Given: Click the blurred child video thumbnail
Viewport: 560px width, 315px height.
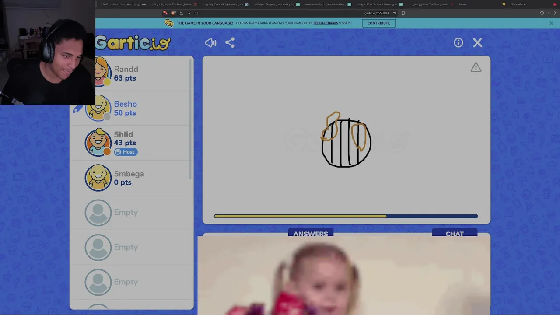Looking at the screenshot, I should point(344,275).
